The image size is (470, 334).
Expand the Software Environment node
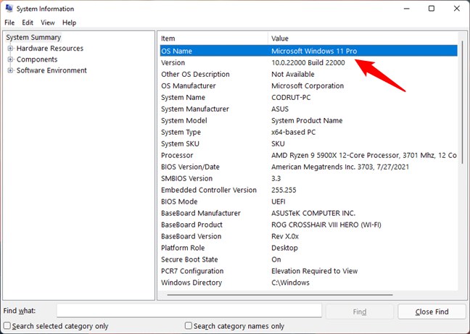click(x=10, y=70)
